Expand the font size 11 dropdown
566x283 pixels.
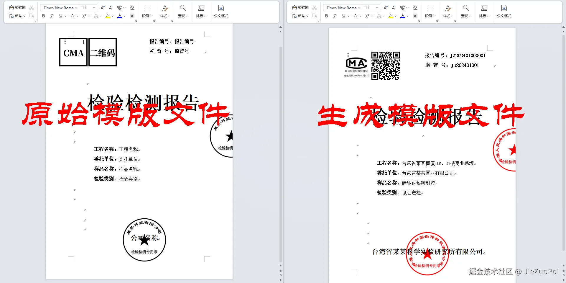(94, 8)
